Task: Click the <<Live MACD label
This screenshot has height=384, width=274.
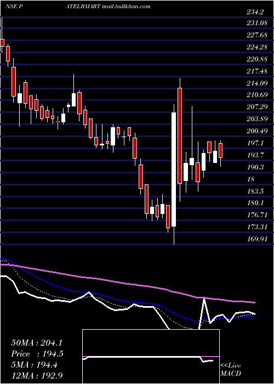Action: [x=231, y=369]
